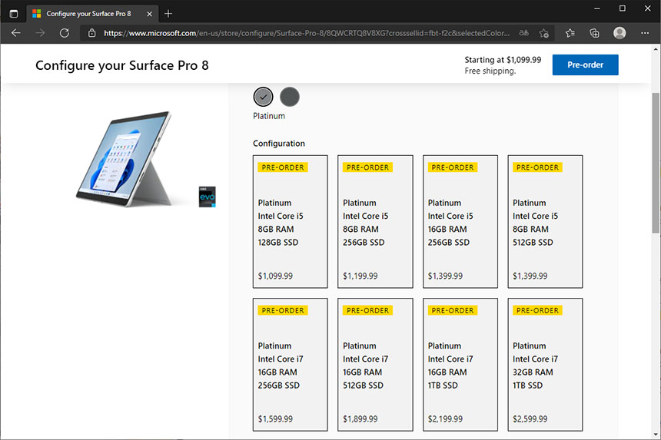Click the $1,899.99 price
661x440 pixels.
click(360, 419)
